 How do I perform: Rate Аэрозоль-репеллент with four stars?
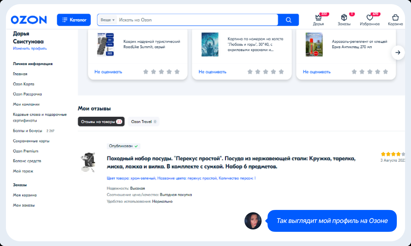pos(378,72)
